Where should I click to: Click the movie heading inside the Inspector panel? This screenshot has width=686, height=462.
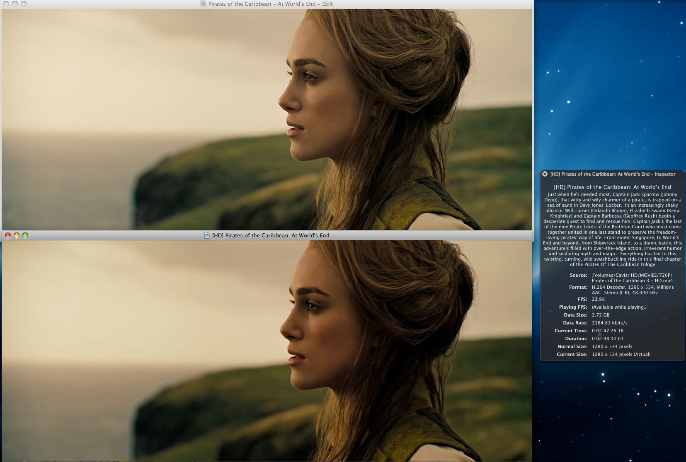tap(612, 187)
